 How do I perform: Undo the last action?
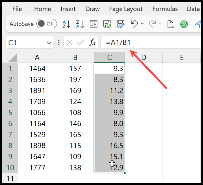[x=134, y=24]
